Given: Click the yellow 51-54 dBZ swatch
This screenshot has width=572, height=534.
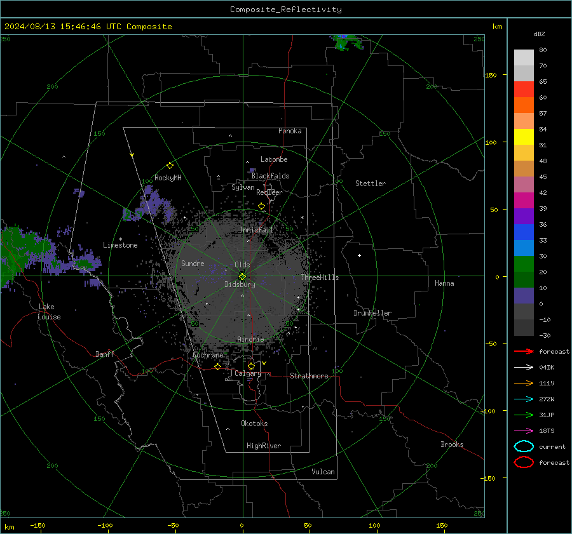Looking at the screenshot, I should pyautogui.click(x=524, y=137).
